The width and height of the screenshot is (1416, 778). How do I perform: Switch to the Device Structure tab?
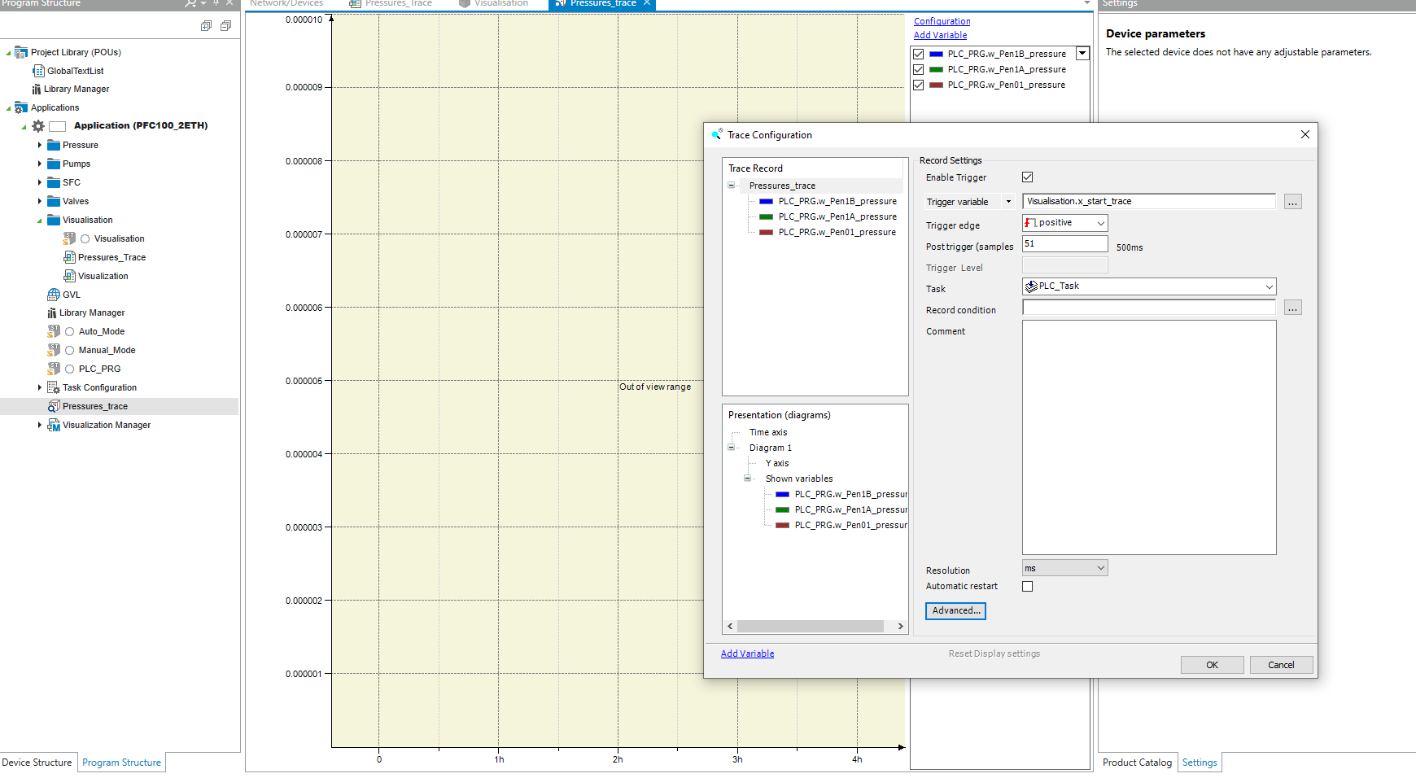tap(37, 763)
